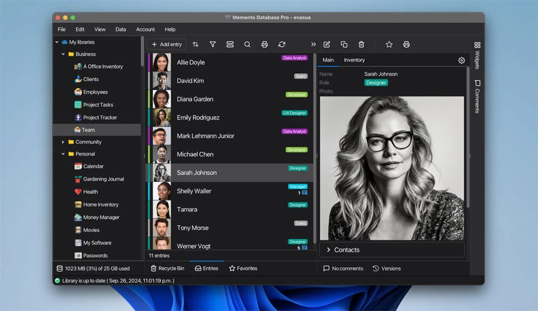Click the duplicate entry copy icon
Image resolution: width=538 pixels, height=311 pixels.
(x=344, y=44)
